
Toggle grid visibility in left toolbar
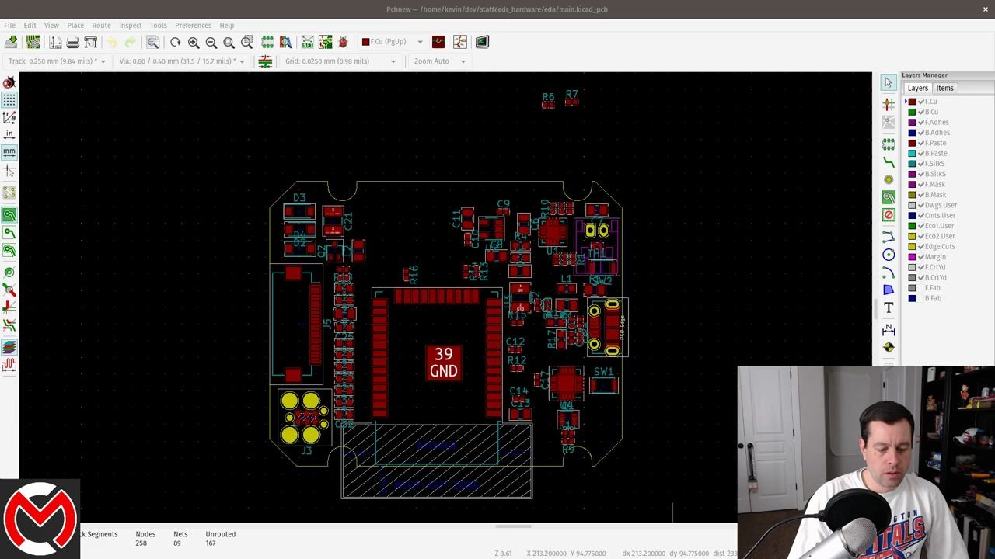click(9, 99)
